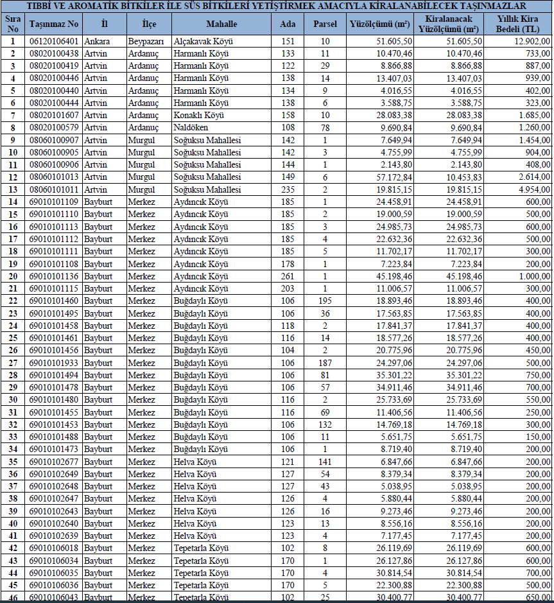Select rent value 12.902,00

(x=517, y=41)
